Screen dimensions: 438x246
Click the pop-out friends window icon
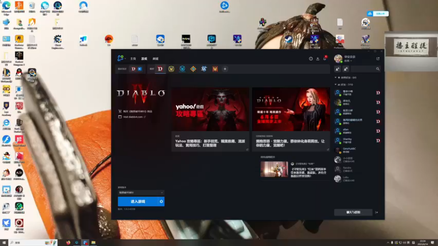[378, 58]
